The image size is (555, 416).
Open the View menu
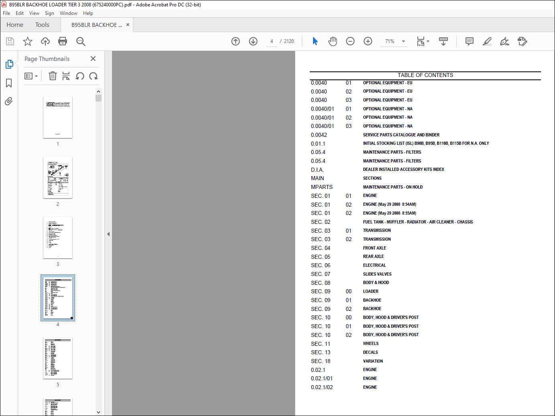(34, 13)
